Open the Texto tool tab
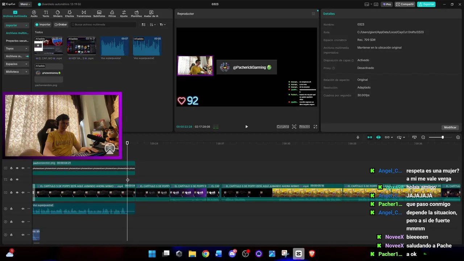This screenshot has width=464, height=261. tap(46, 14)
